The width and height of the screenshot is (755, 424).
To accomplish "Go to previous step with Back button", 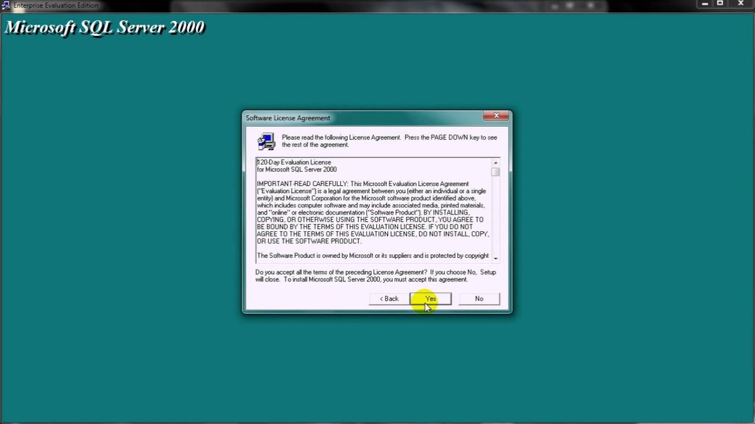I will point(389,299).
